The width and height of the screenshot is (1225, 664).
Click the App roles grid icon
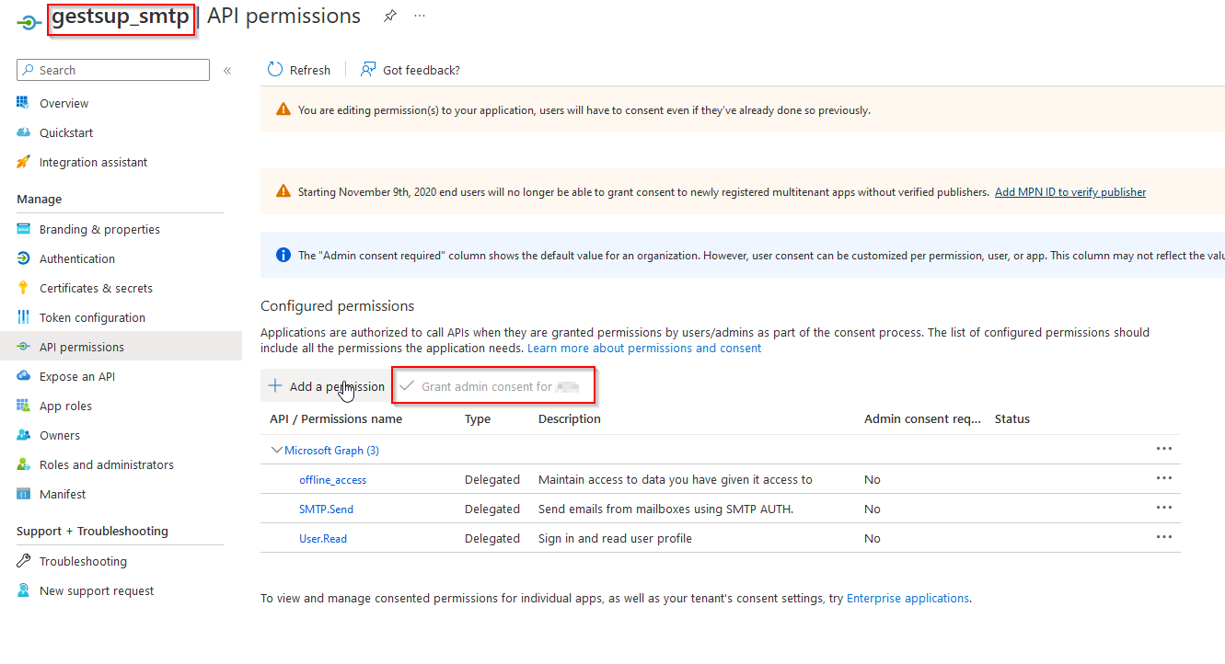[24, 406]
